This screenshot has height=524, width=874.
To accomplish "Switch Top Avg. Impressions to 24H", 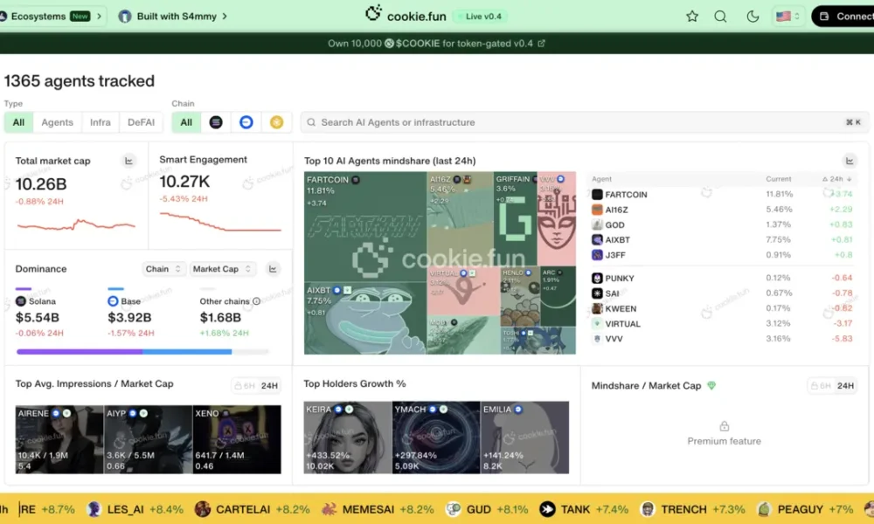I will pyautogui.click(x=269, y=385).
